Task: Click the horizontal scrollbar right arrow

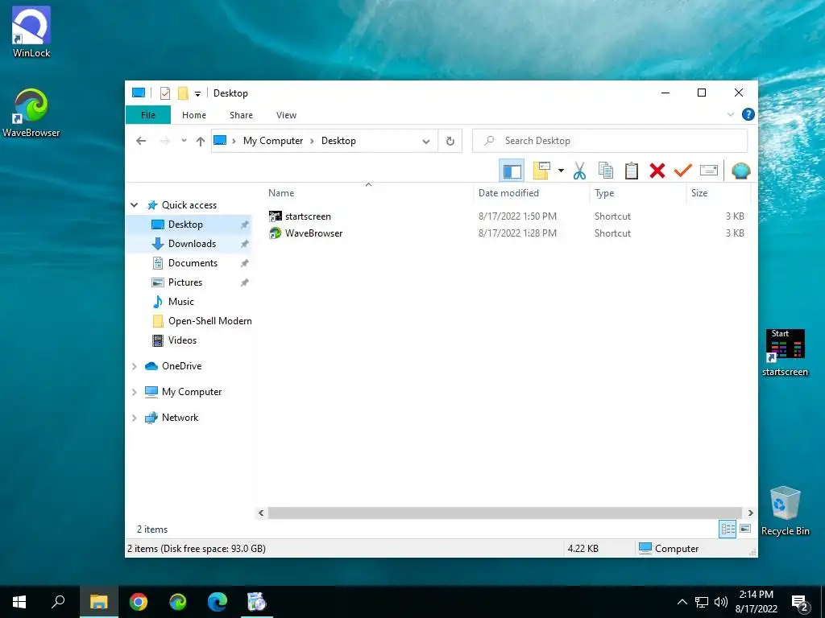Action: click(x=750, y=513)
